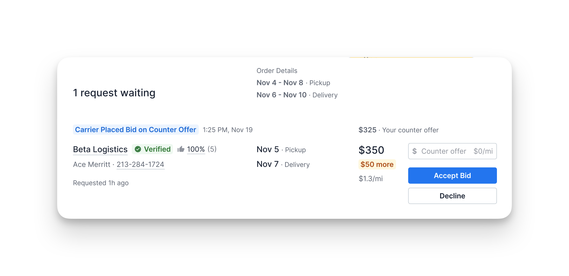Click Ace Merritt contact name
The height and width of the screenshot is (276, 569).
coord(91,164)
